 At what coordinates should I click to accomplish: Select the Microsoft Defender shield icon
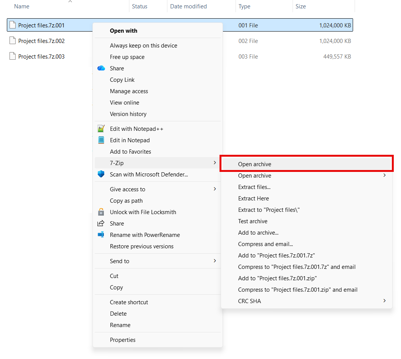101,174
